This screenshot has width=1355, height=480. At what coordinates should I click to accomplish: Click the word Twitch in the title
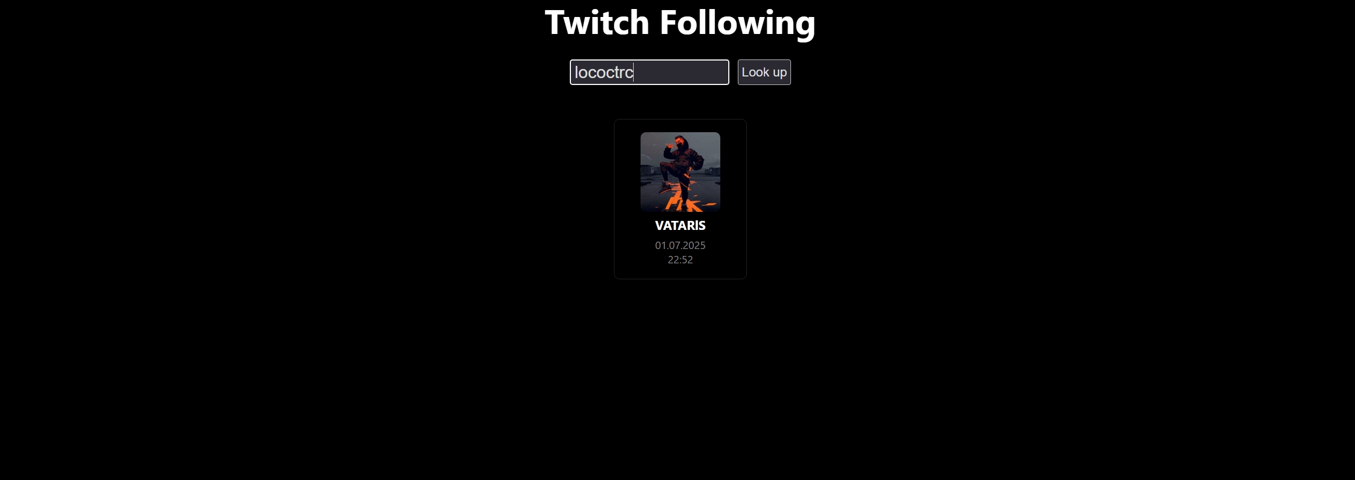597,22
